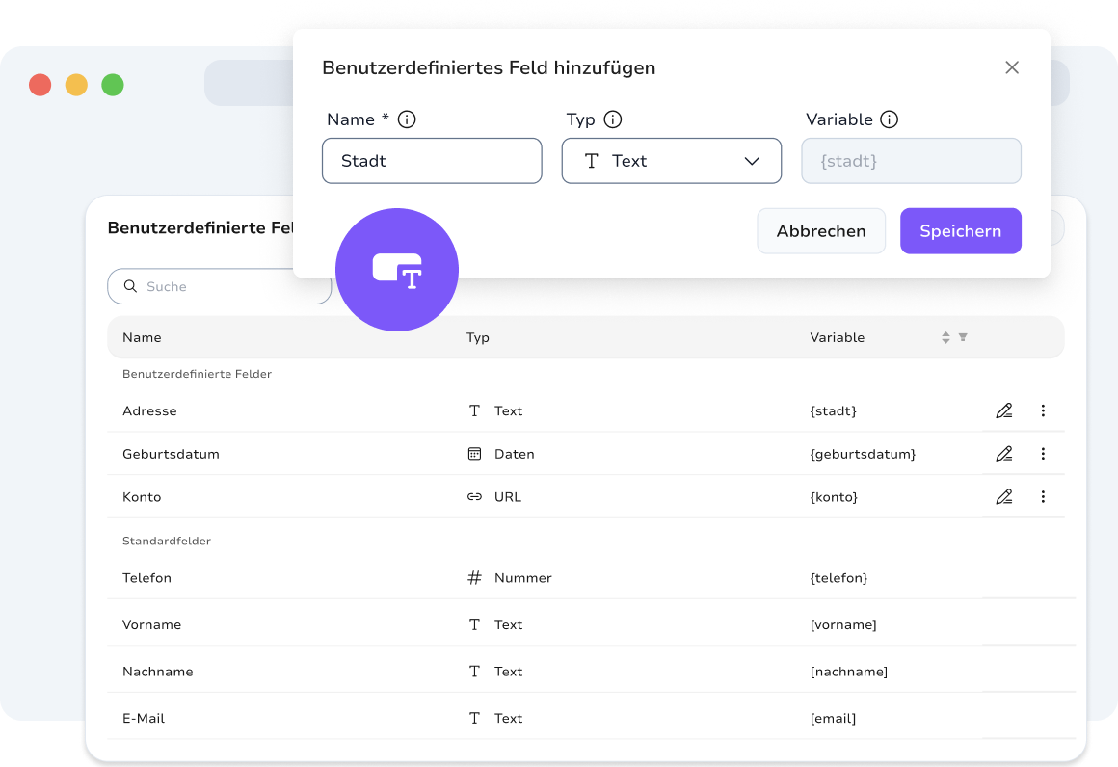This screenshot has height=767, width=1118.
Task: Click the Standardfelder group heading
Action: (166, 541)
